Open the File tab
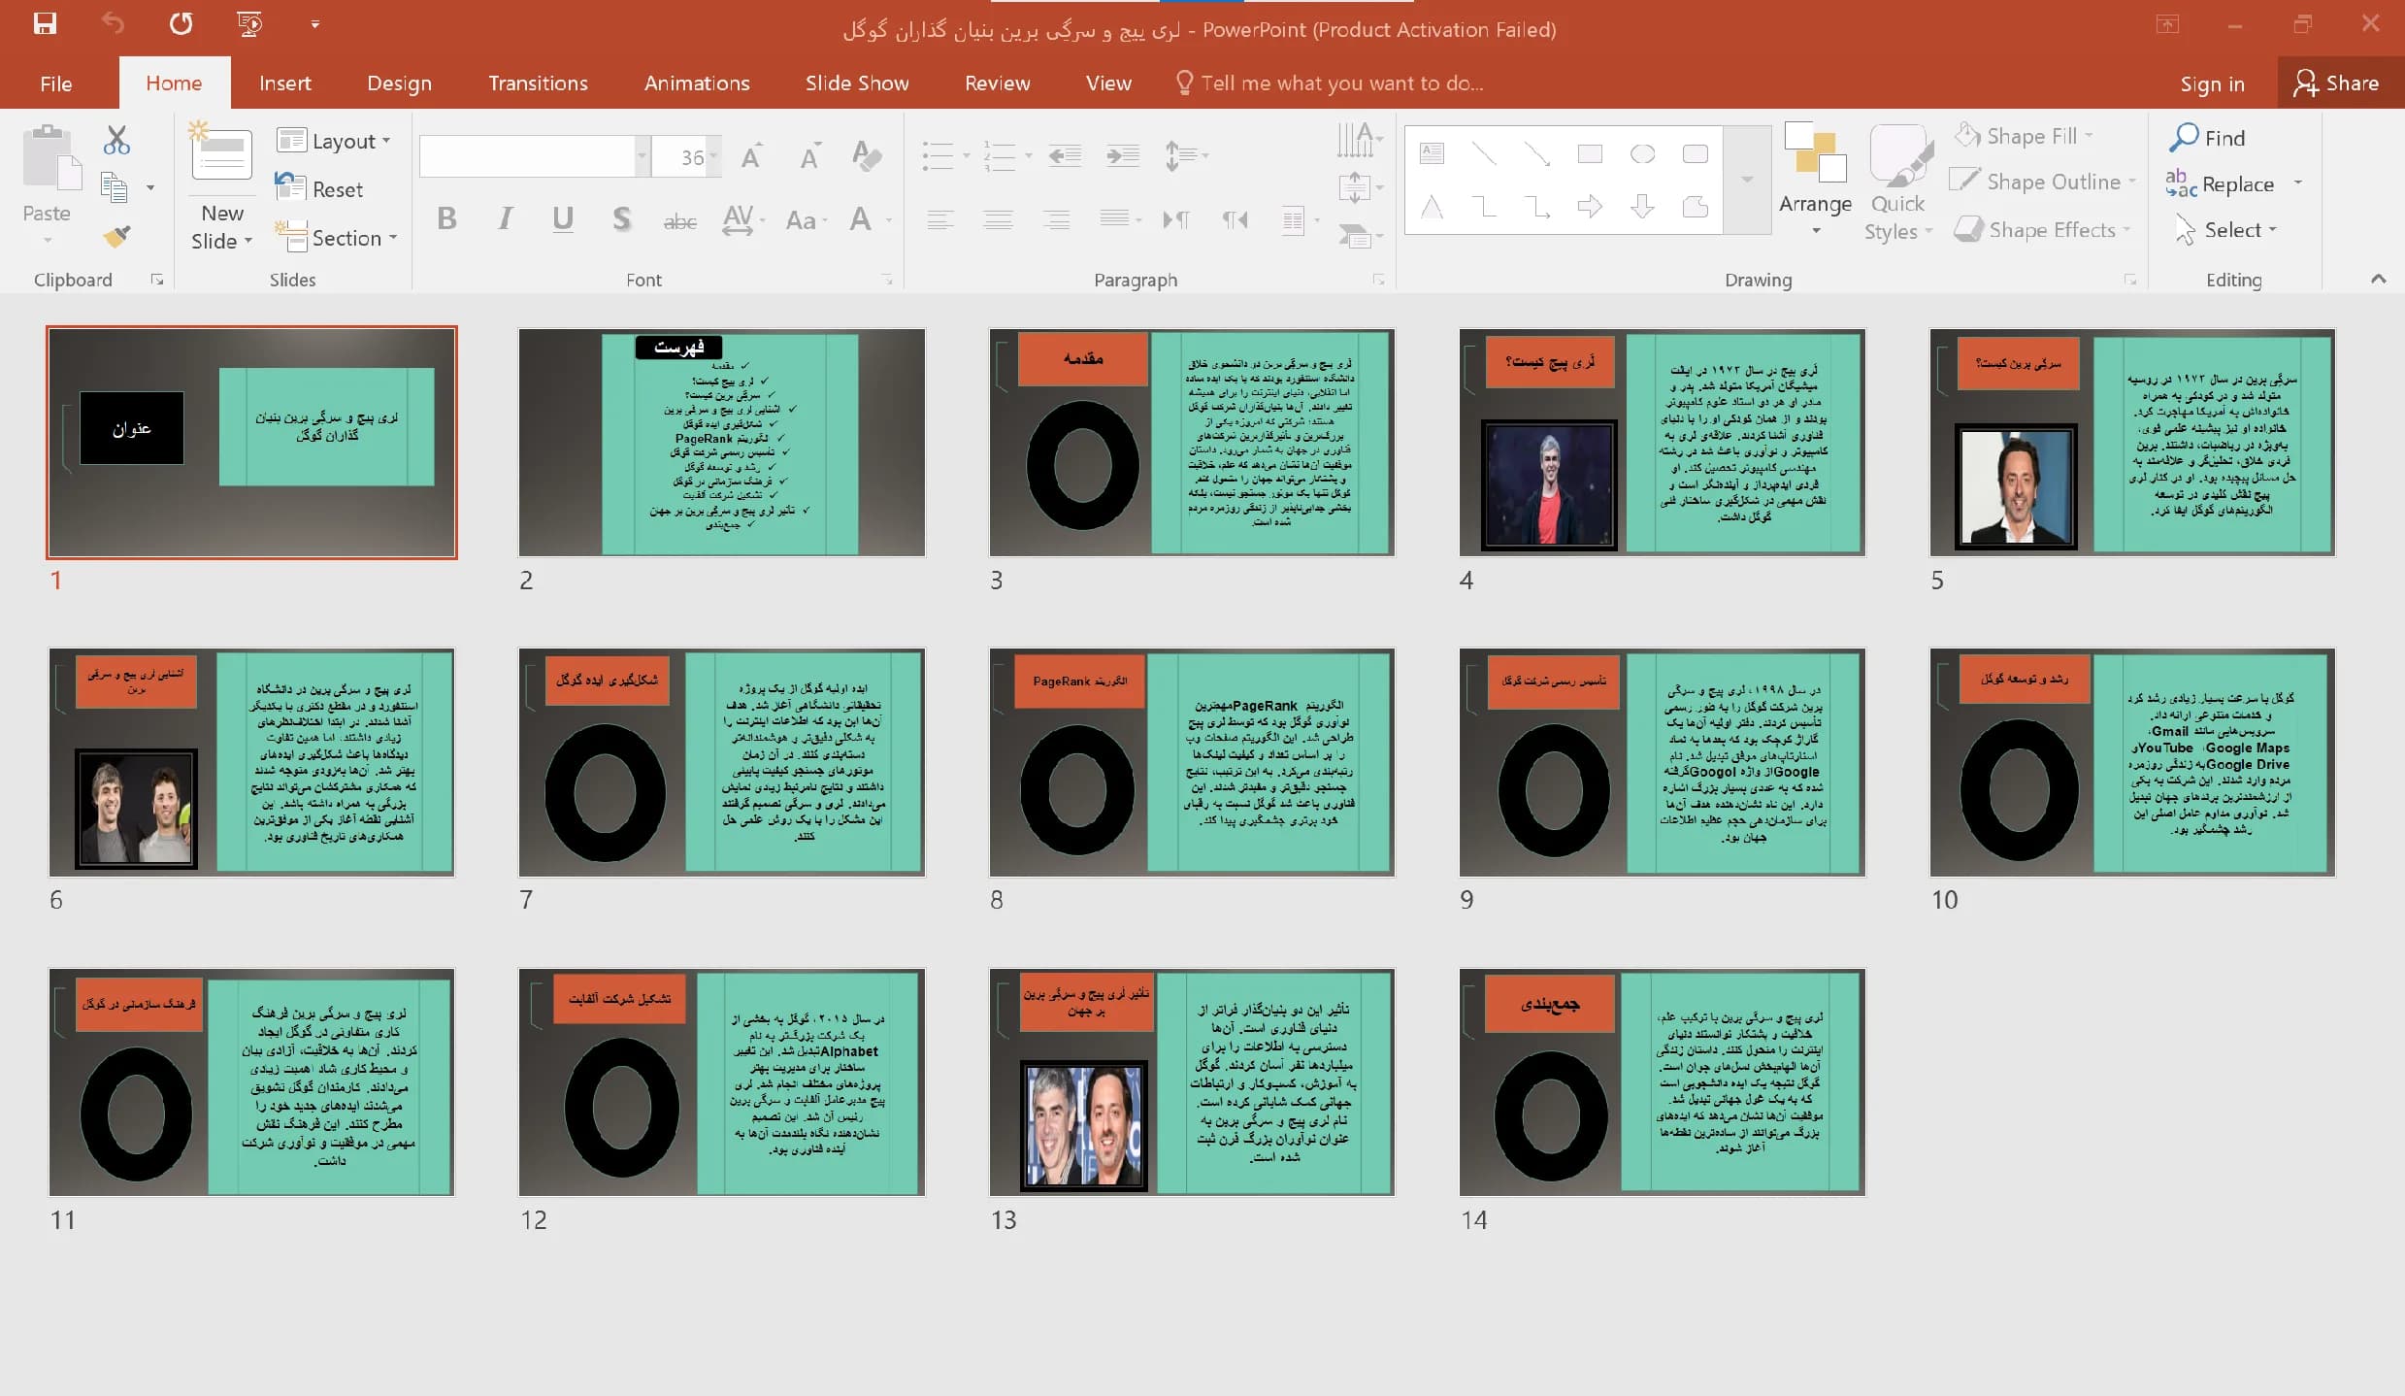2405x1396 pixels. tap(56, 83)
